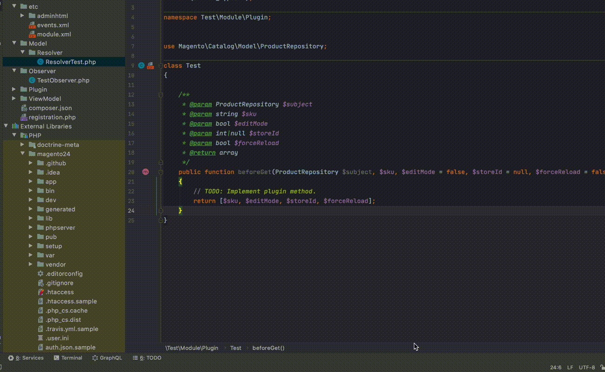The image size is (605, 372).
Task: Click the .htaccess file icon
Action: (x=40, y=292)
